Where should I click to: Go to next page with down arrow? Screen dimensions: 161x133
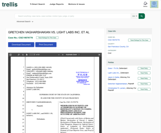27,55
